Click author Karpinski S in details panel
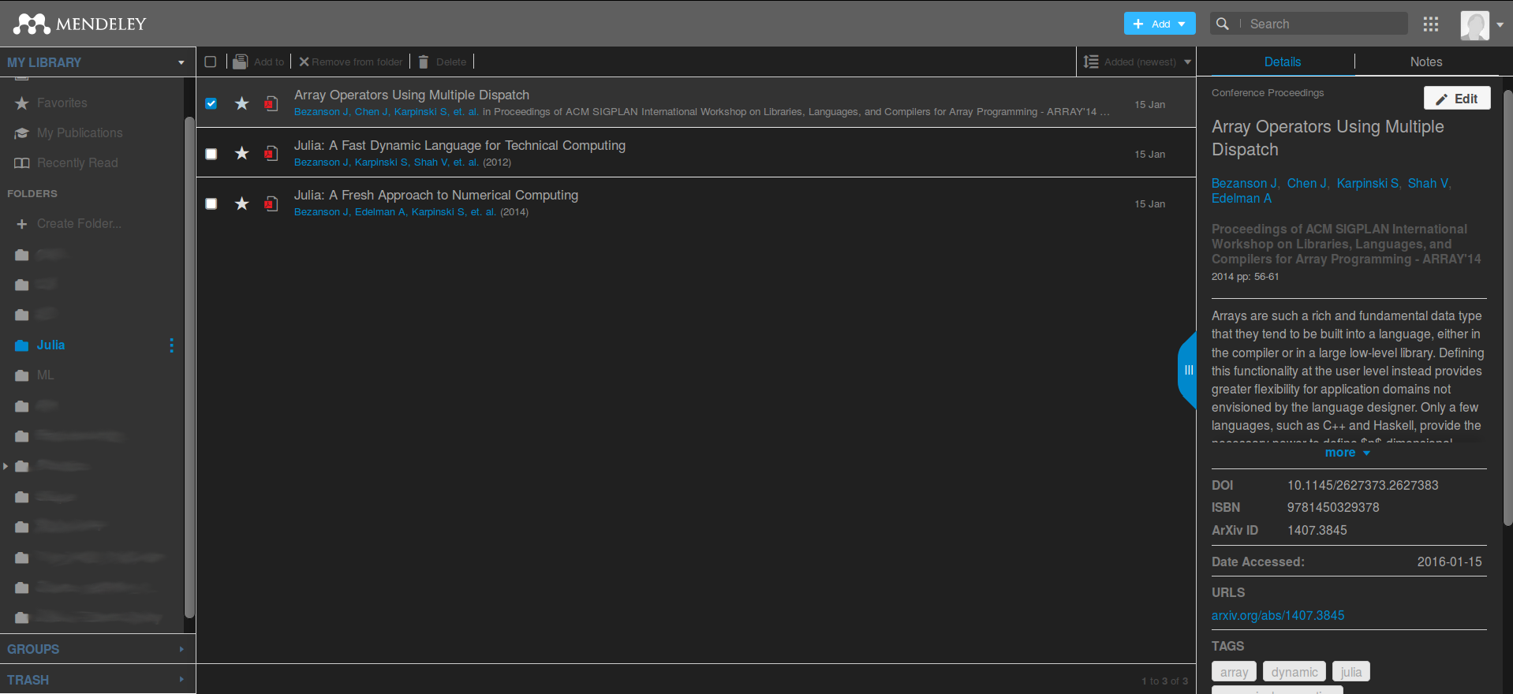Image resolution: width=1513 pixels, height=694 pixels. pos(1368,184)
